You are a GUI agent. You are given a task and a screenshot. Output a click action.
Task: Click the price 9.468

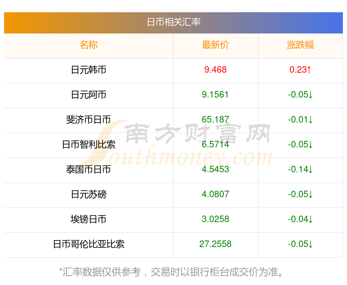215,70
